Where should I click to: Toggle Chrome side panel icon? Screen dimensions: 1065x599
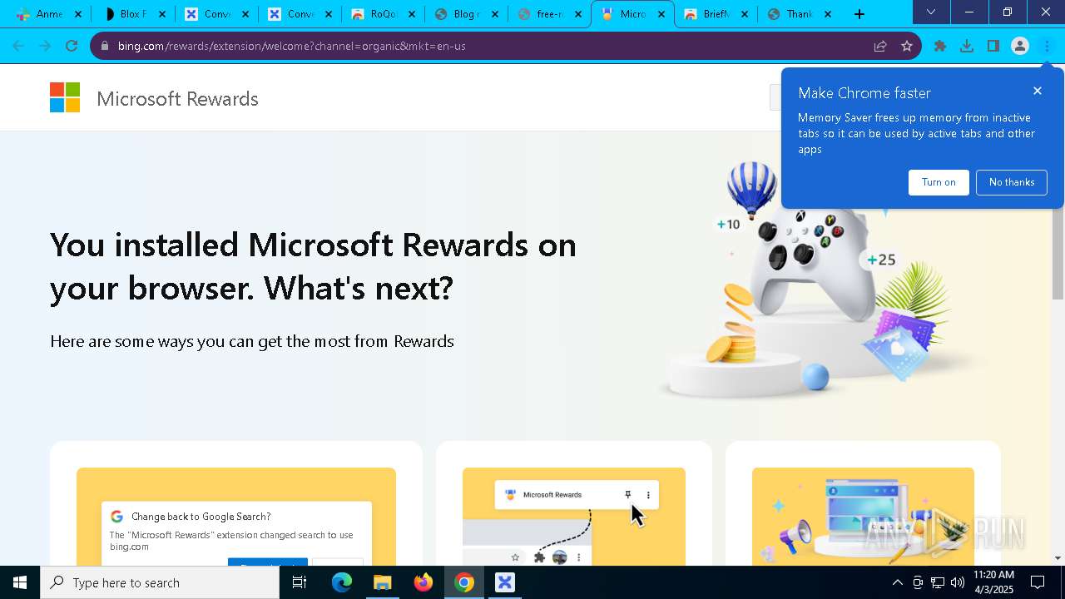click(x=993, y=46)
